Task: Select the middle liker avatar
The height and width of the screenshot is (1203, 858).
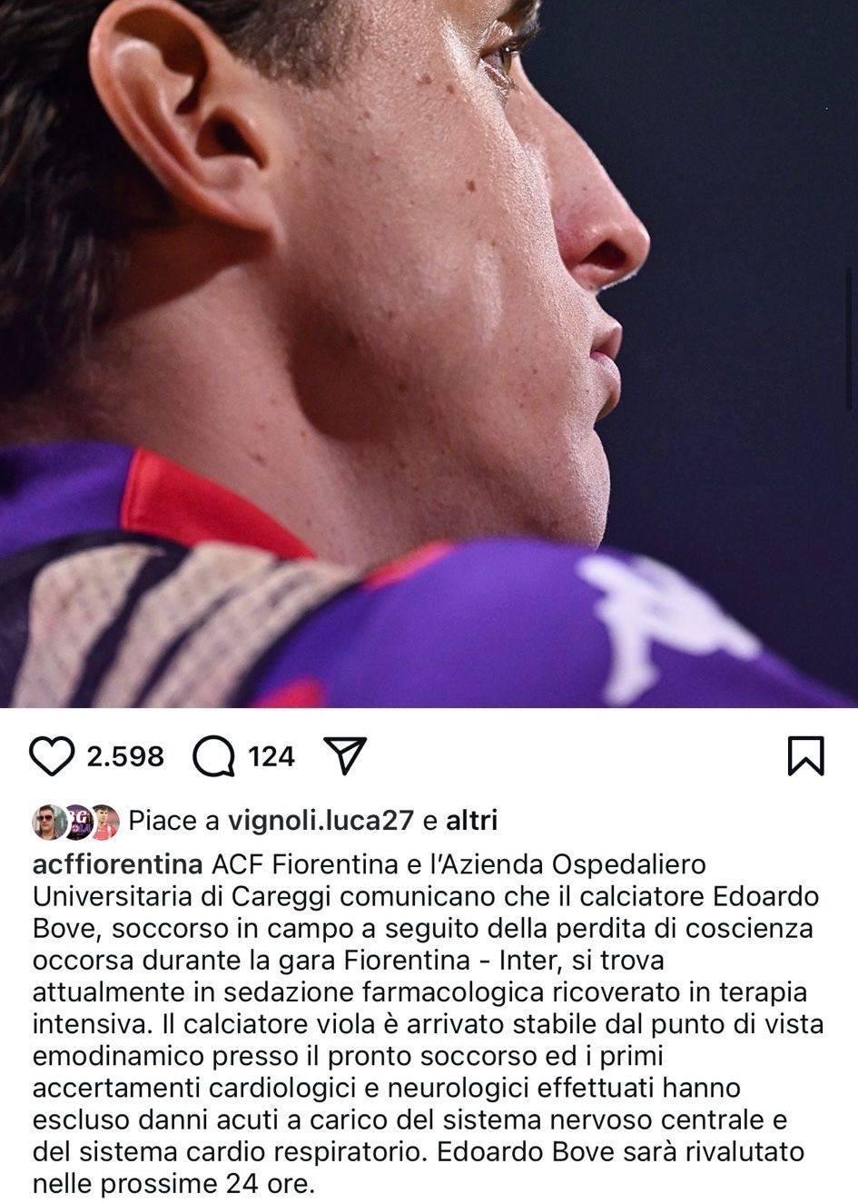Action: point(76,821)
